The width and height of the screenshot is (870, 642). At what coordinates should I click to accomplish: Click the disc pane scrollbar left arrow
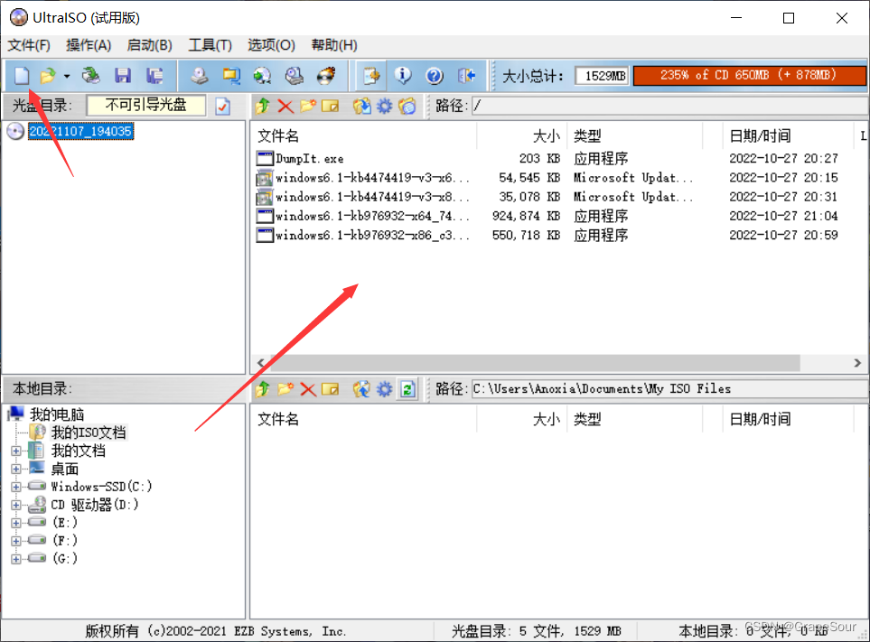pos(261,363)
